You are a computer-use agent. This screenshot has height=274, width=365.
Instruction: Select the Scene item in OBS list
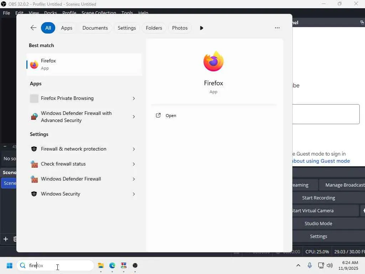(x=9, y=183)
